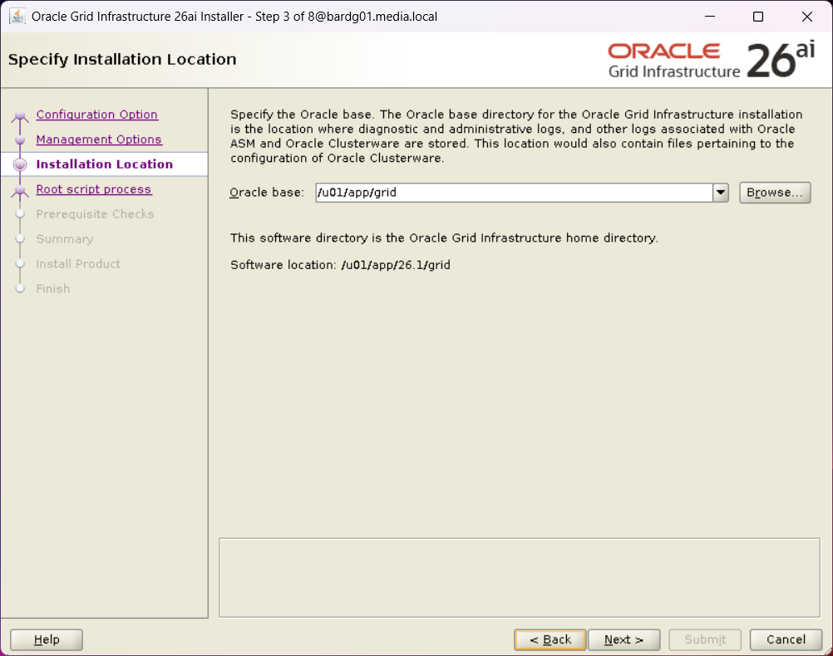Close the installer window
Viewport: 833px width, 656px height.
[807, 17]
